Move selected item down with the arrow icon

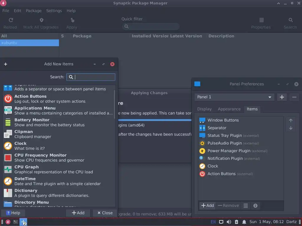[290, 128]
